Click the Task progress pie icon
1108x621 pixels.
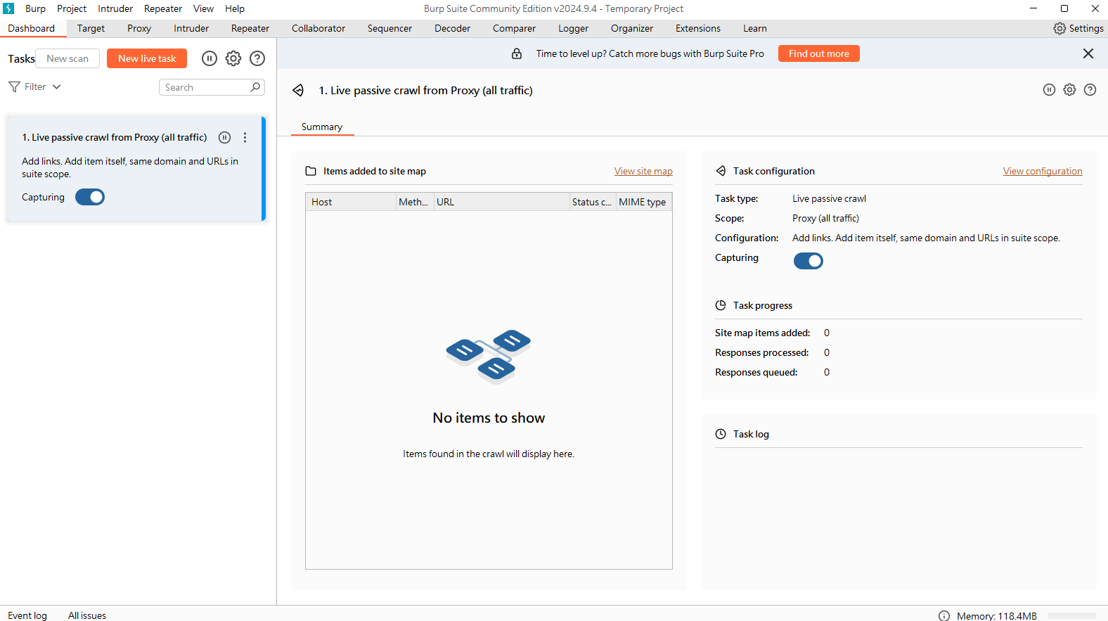[x=721, y=305]
